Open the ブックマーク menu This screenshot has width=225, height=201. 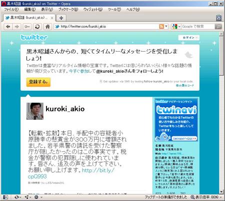click(68, 10)
